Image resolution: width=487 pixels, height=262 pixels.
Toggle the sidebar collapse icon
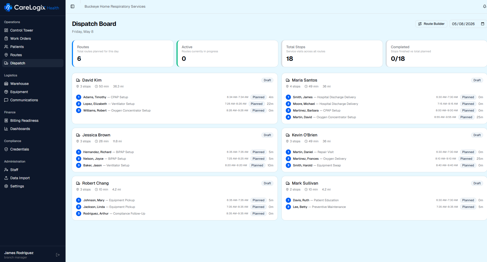(x=72, y=6)
